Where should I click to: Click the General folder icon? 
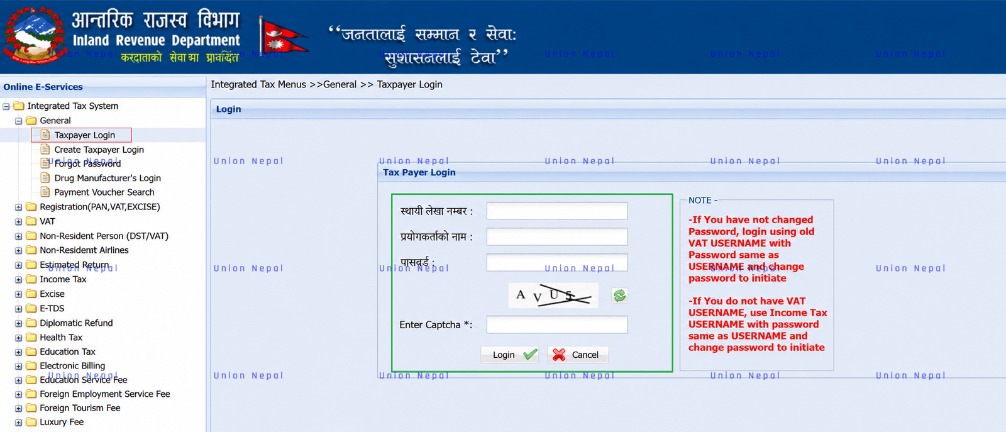coord(31,120)
